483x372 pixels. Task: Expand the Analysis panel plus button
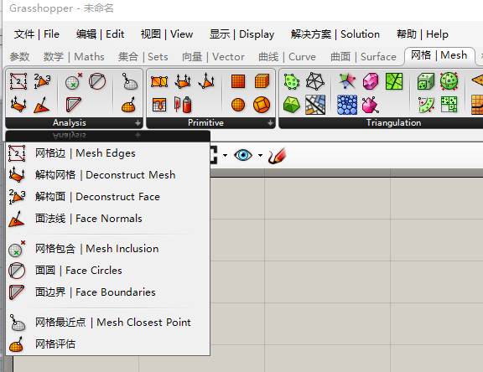[x=138, y=123]
